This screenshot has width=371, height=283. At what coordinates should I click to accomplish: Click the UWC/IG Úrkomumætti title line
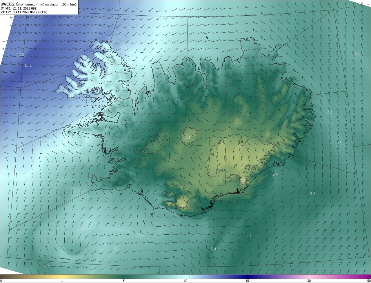[x=39, y=4]
